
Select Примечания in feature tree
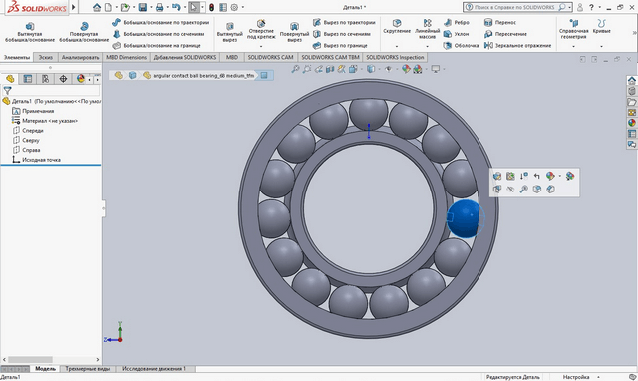33,111
